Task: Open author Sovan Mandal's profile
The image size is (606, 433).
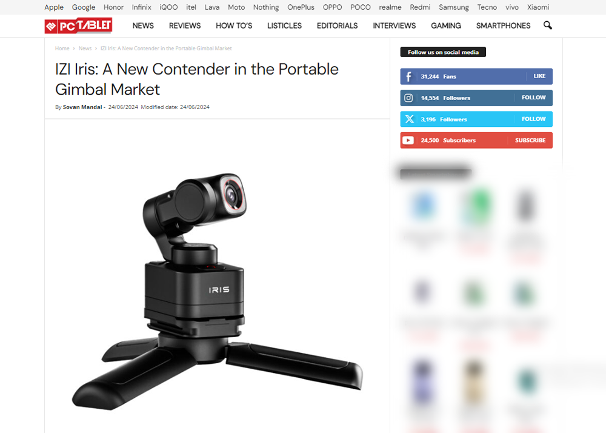Action: point(82,107)
